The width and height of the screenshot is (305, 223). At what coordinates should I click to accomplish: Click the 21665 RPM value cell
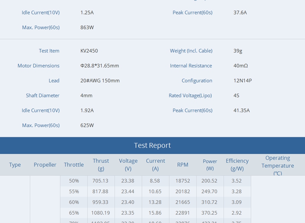[x=183, y=202]
